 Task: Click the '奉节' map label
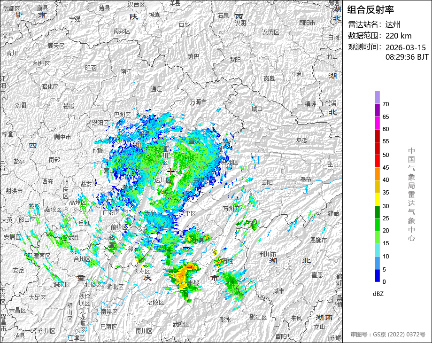click(x=306, y=180)
